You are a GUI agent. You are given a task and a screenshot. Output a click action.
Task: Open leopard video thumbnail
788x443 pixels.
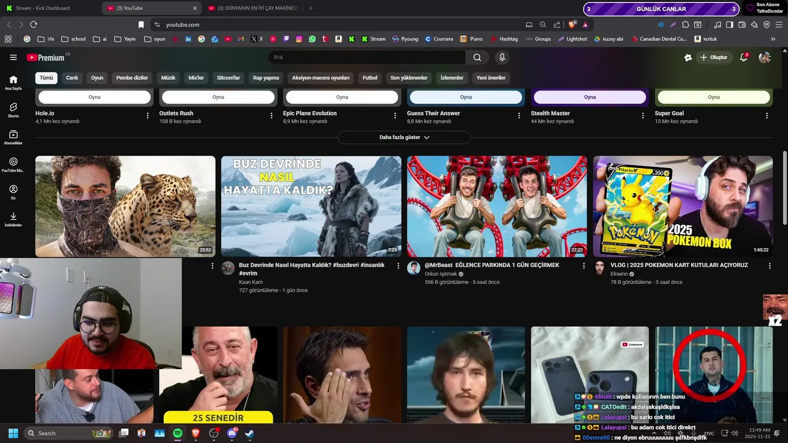125,206
